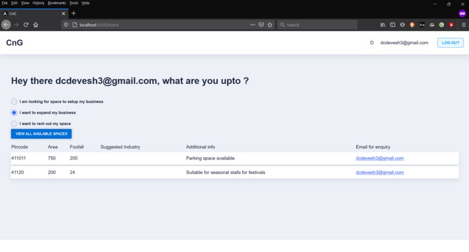
Task: Click footfall value 24
Action: point(72,172)
